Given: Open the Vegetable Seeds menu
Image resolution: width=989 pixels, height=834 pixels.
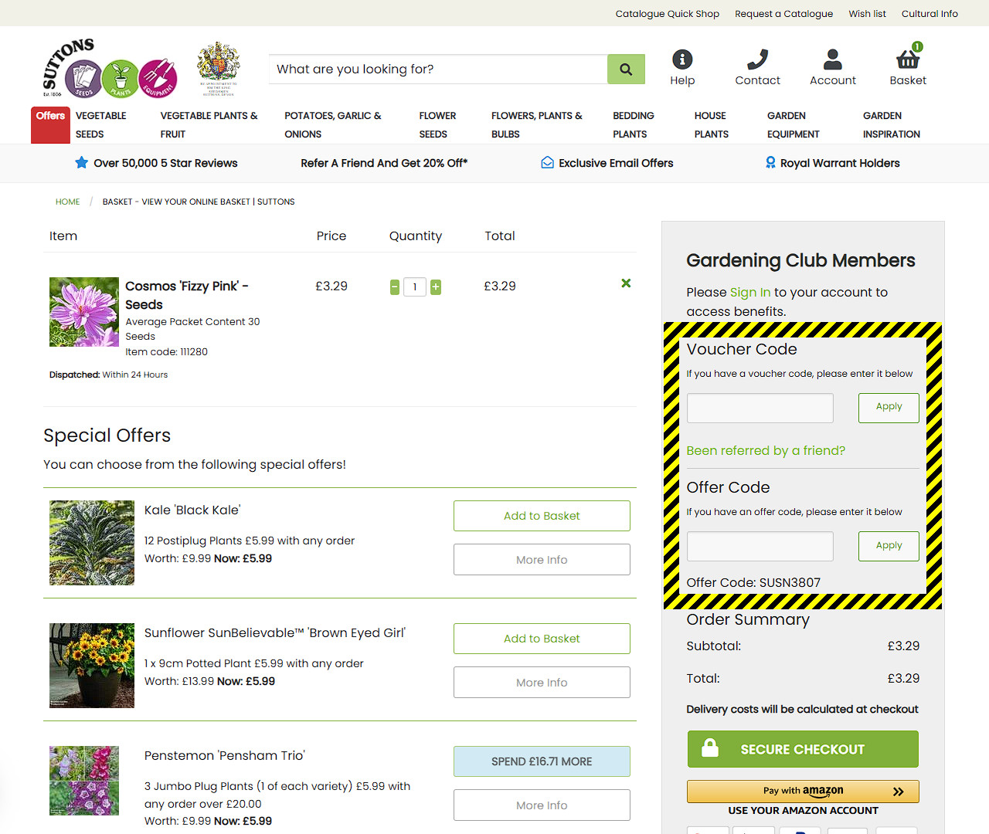Looking at the screenshot, I should click(101, 125).
